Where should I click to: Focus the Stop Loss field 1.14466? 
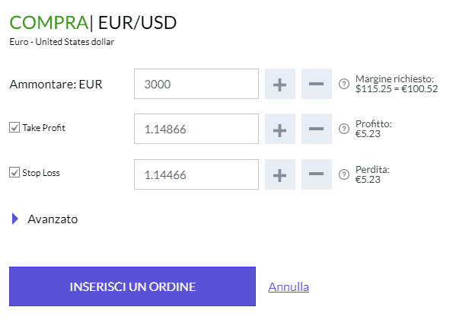pyautogui.click(x=196, y=174)
